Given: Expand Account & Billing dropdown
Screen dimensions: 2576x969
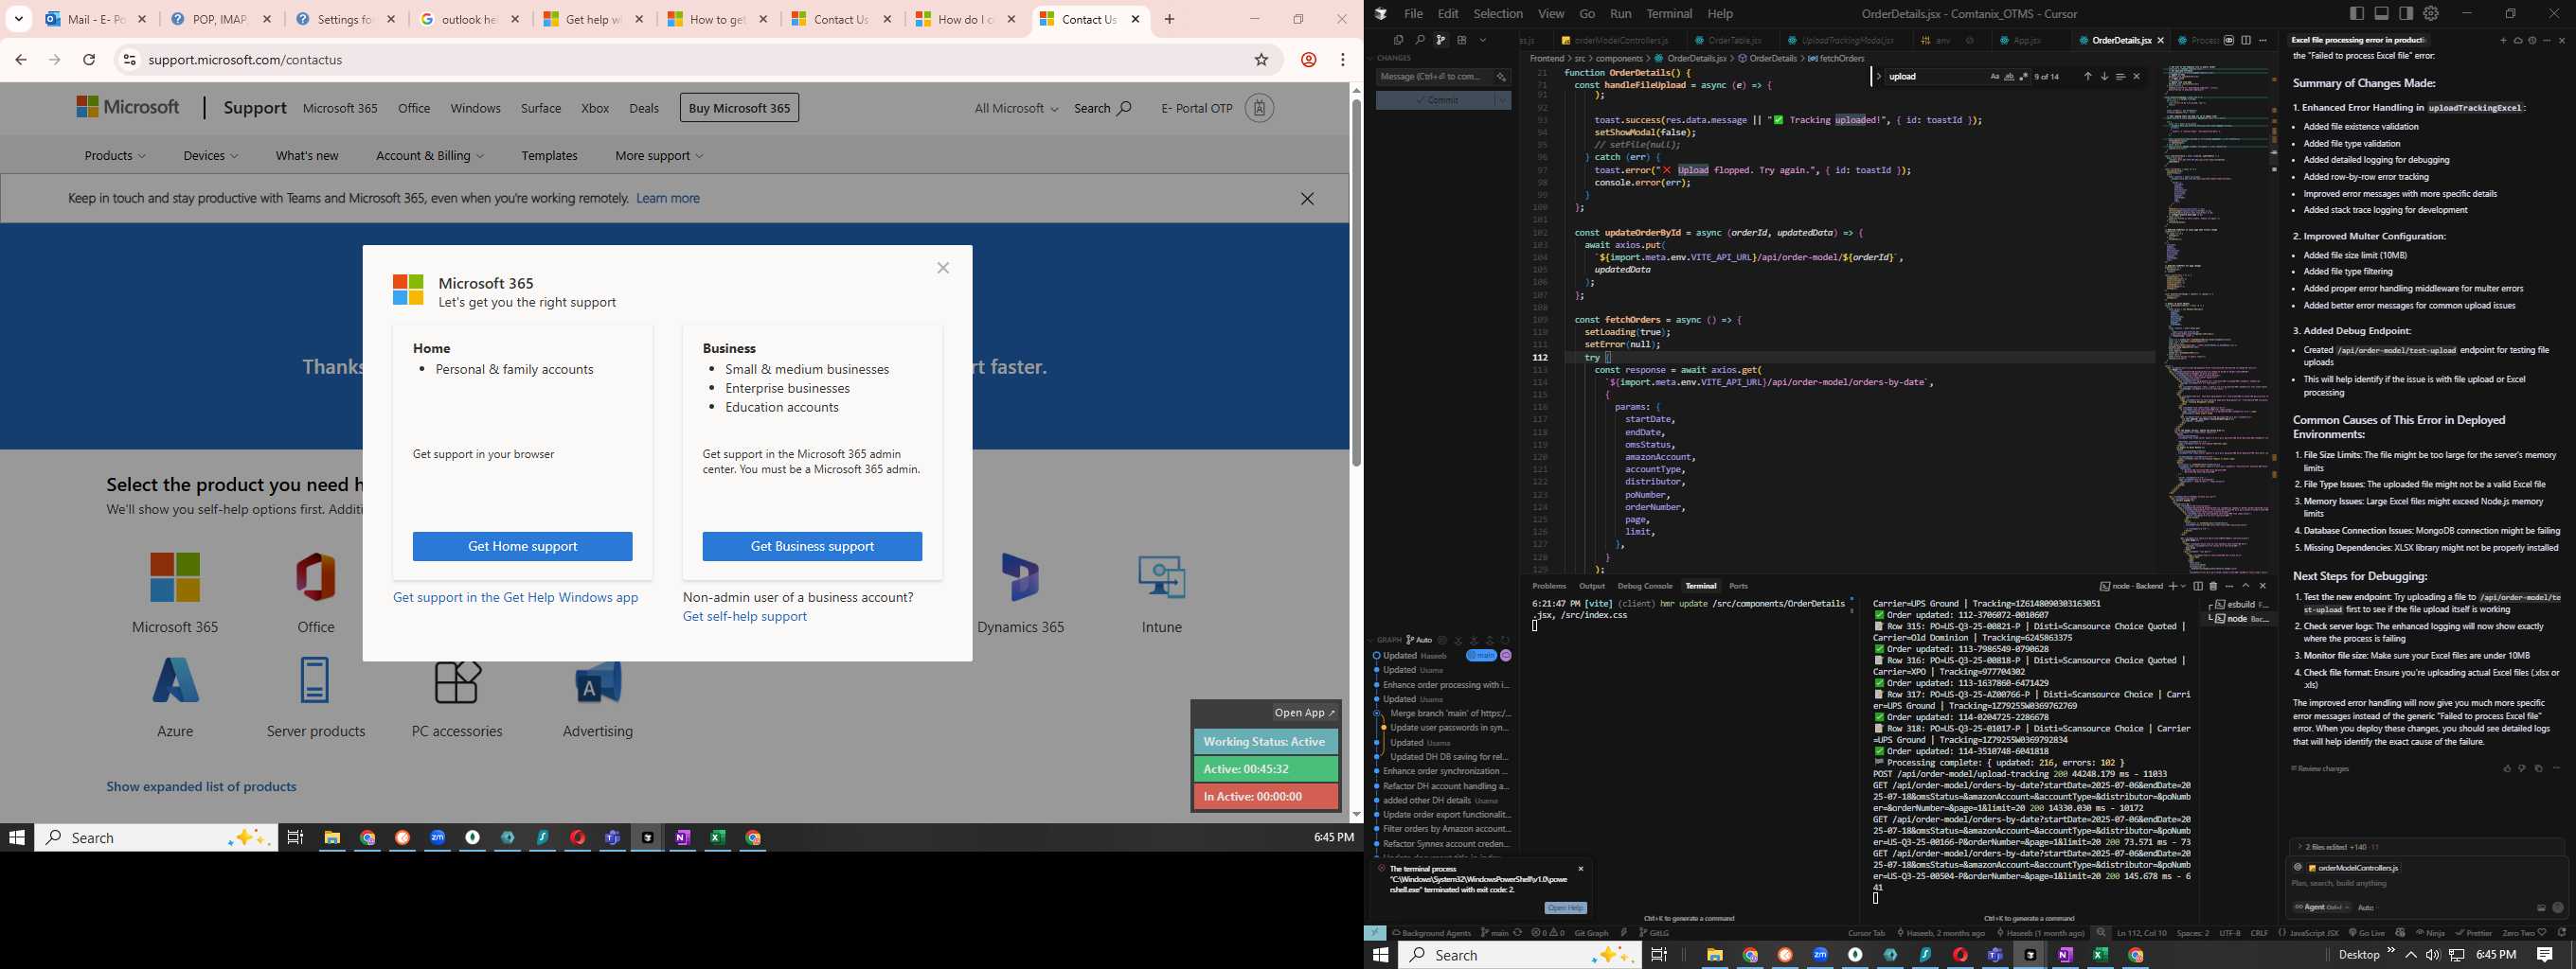Looking at the screenshot, I should coord(430,156).
